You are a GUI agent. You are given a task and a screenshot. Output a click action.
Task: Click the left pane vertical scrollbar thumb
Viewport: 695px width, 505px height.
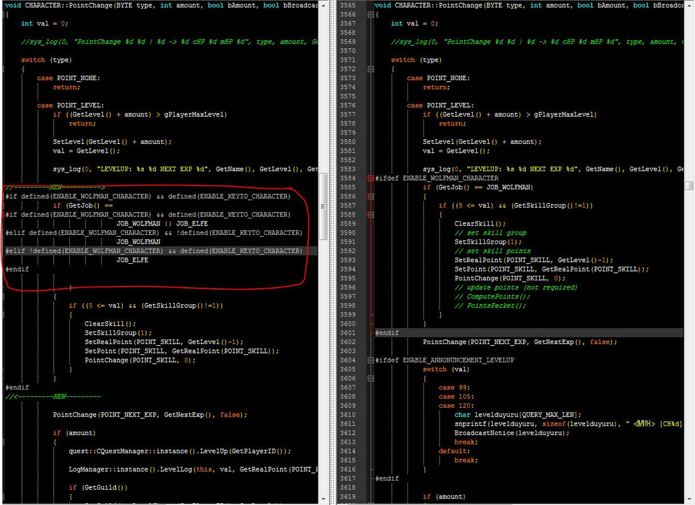(x=323, y=206)
